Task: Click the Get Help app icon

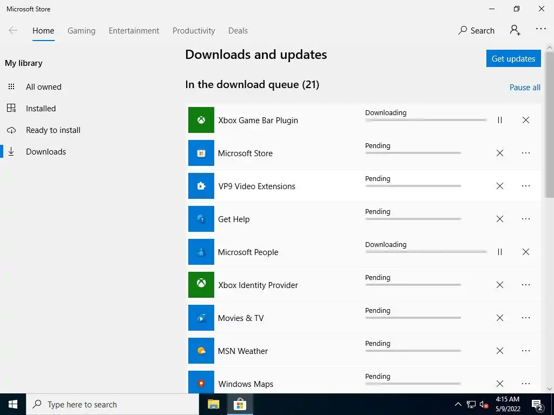Action: [x=201, y=219]
